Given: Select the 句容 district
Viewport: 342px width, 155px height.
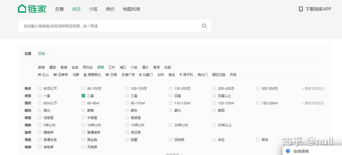Looking at the screenshot, I should (x=168, y=67).
